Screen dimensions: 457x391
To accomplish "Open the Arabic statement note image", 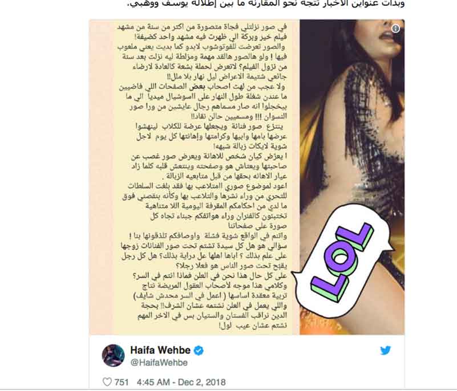I will click(195, 177).
